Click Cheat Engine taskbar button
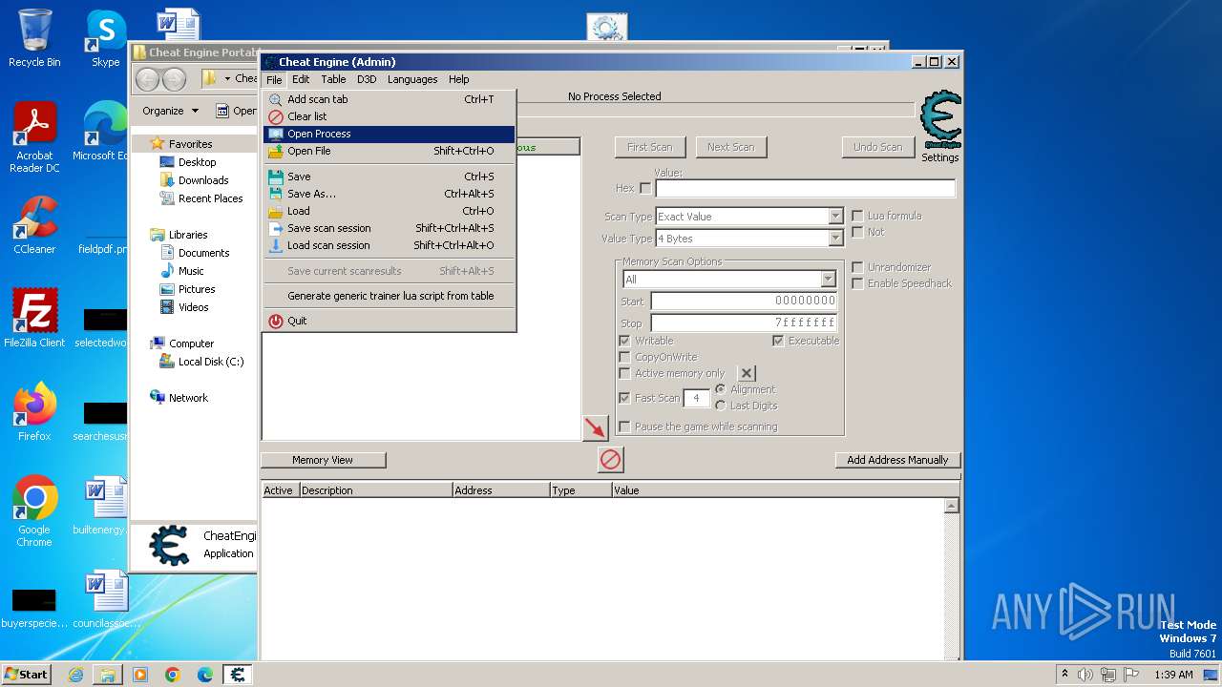This screenshot has width=1222, height=687. click(x=238, y=675)
